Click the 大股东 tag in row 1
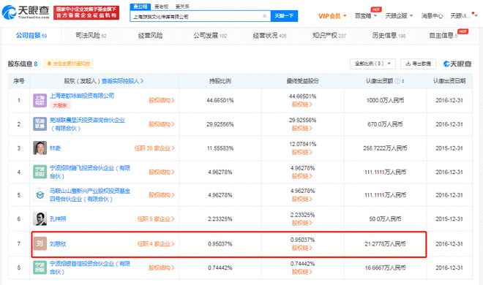483x285 pixels. (x=60, y=105)
